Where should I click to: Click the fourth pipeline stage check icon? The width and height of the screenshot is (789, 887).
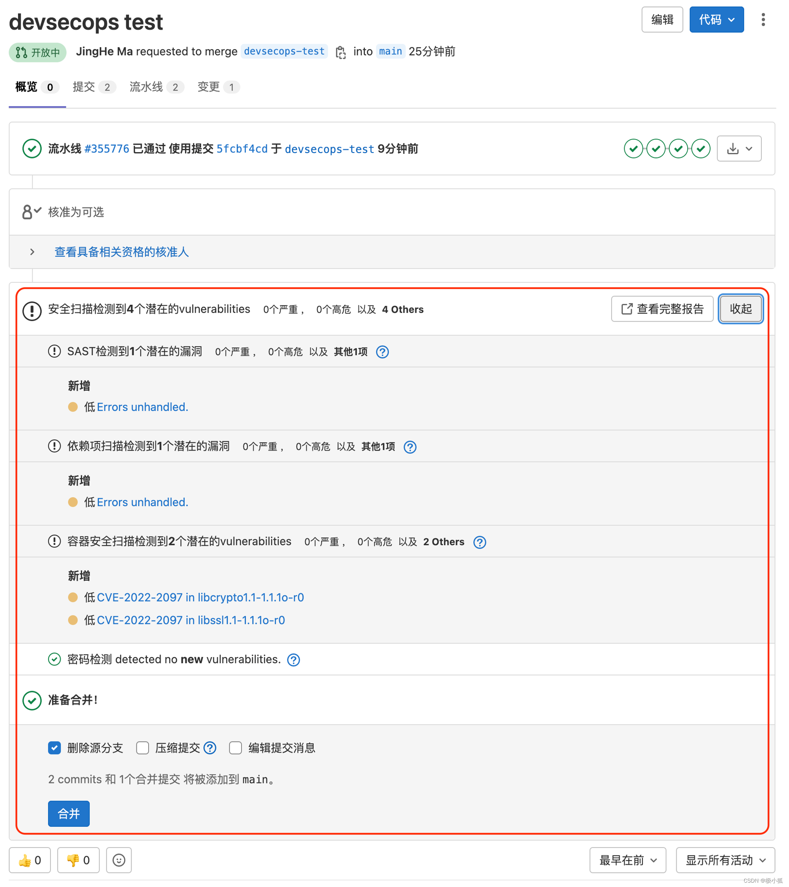701,148
